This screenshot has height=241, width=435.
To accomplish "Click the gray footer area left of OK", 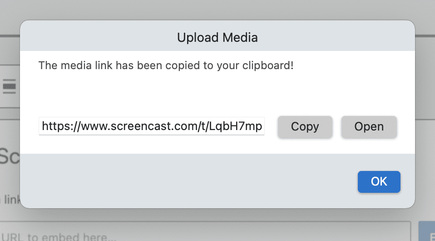I will point(182,181).
